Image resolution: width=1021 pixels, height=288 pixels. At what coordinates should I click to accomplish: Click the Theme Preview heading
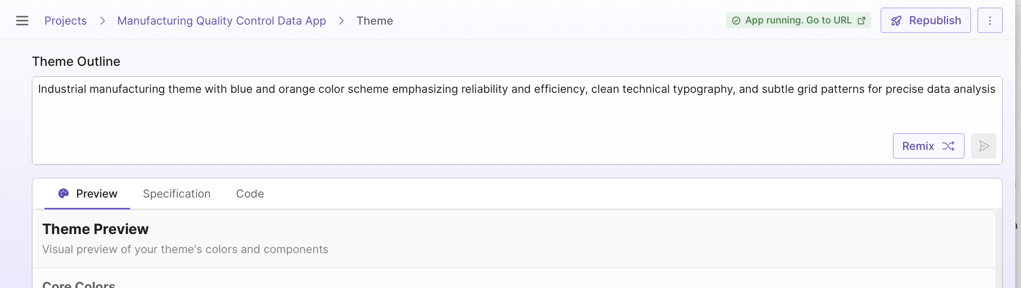point(96,229)
